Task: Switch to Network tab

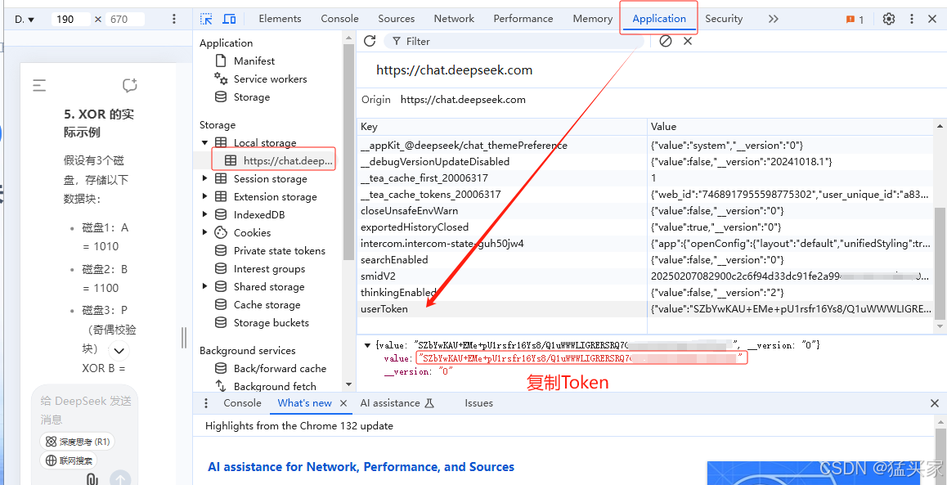Action: coord(454,19)
